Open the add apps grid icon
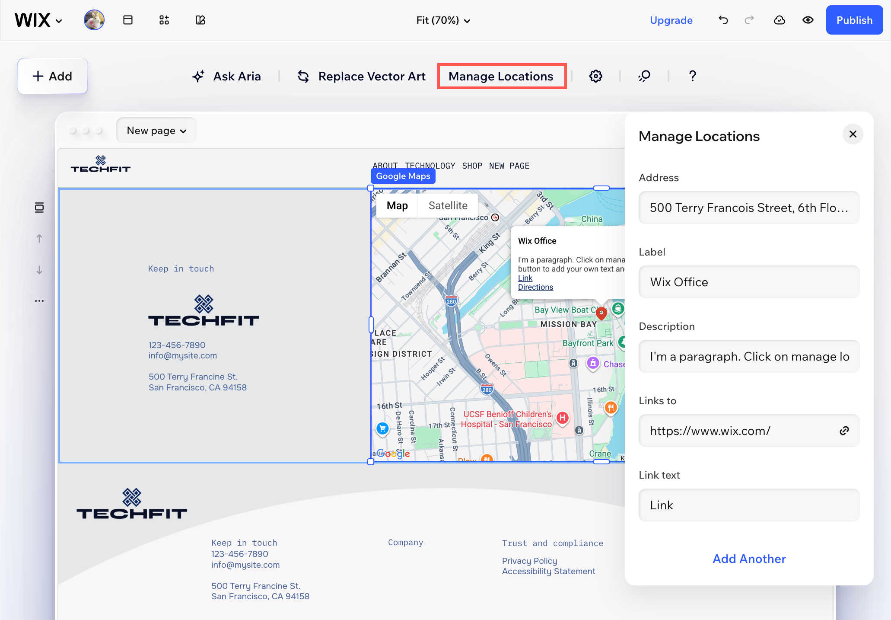The width and height of the screenshot is (891, 620). (x=164, y=20)
